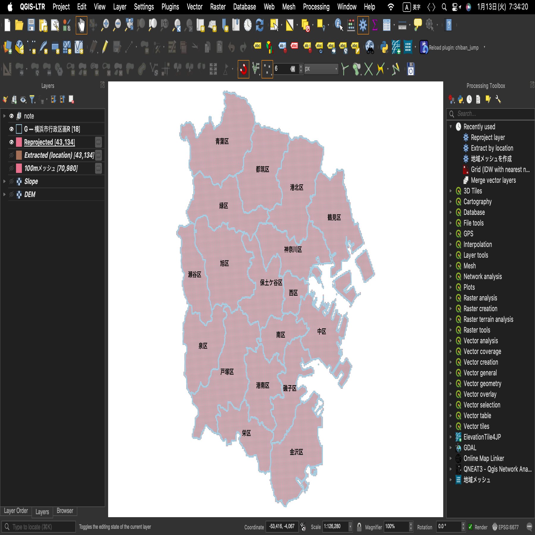
Task: Toggle editing with the yellow pencil icon
Action: (105, 47)
